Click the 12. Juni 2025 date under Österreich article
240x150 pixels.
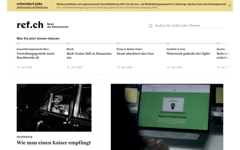(x=174, y=67)
